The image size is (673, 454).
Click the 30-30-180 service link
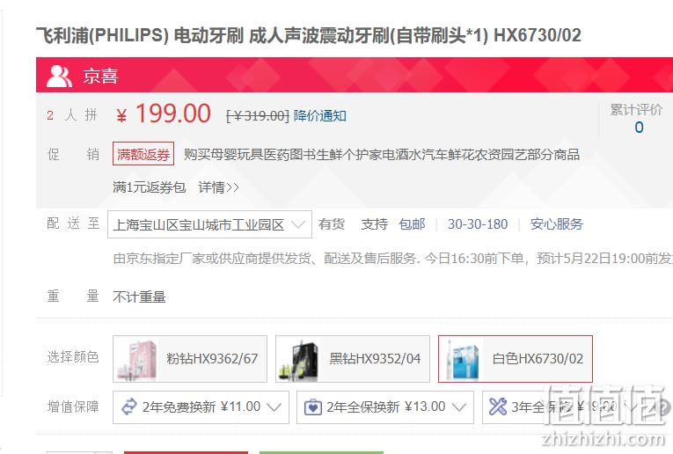coord(478,224)
